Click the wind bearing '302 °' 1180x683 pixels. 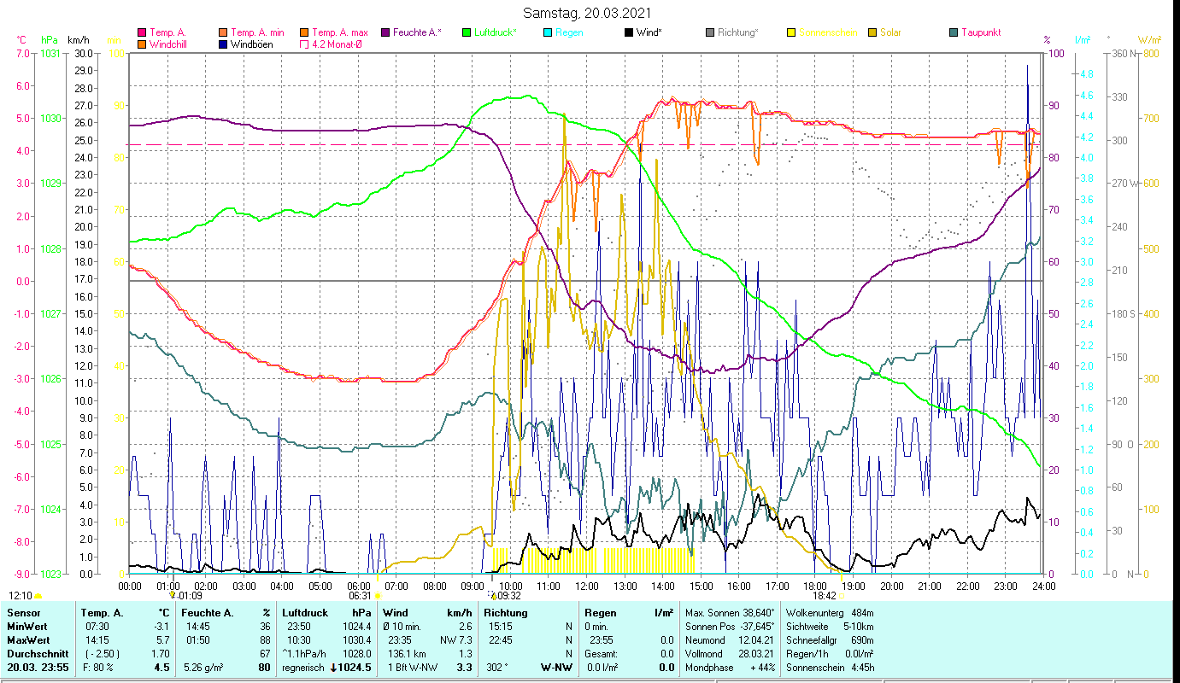(x=496, y=668)
